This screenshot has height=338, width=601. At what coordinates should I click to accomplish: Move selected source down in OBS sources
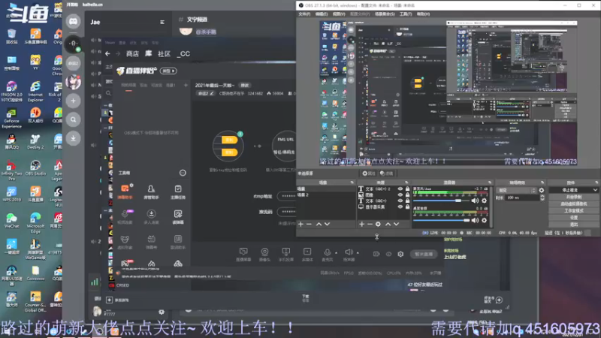click(x=397, y=224)
